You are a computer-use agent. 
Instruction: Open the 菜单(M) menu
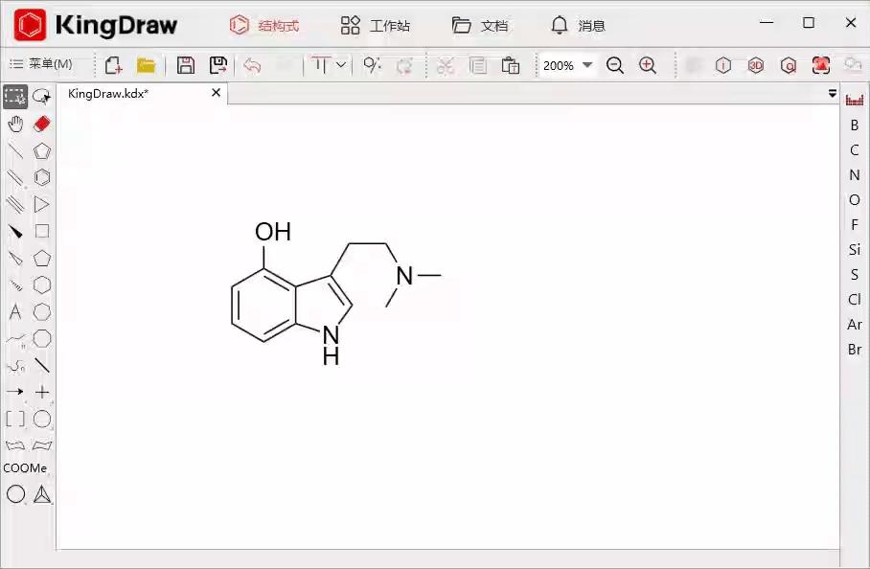[x=41, y=64]
